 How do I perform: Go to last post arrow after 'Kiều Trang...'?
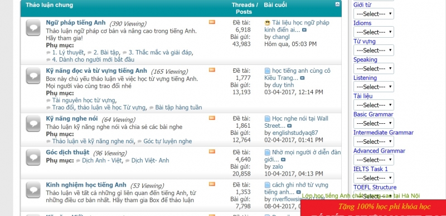302,78
